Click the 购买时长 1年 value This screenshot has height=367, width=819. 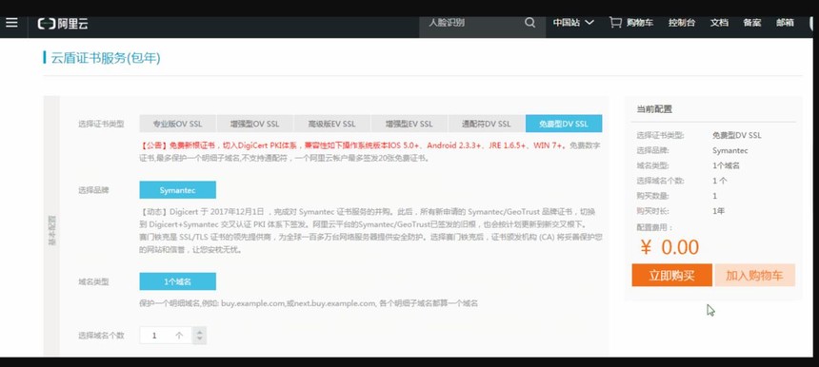point(718,212)
